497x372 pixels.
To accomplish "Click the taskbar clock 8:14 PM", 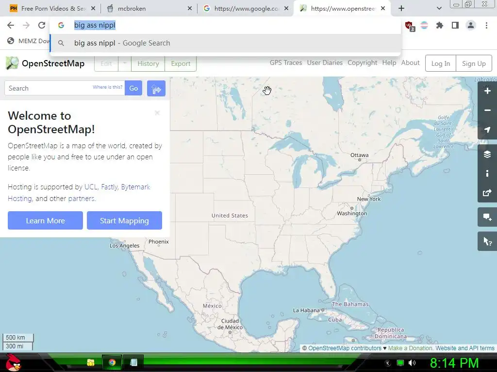I will tap(454, 363).
